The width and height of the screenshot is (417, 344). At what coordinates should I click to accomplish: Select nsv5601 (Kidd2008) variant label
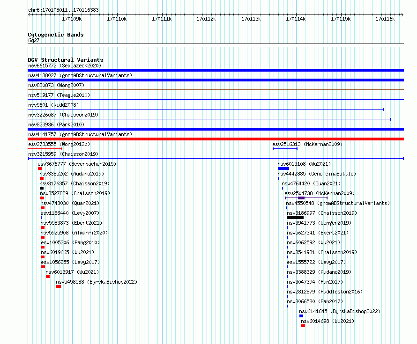pos(53,105)
